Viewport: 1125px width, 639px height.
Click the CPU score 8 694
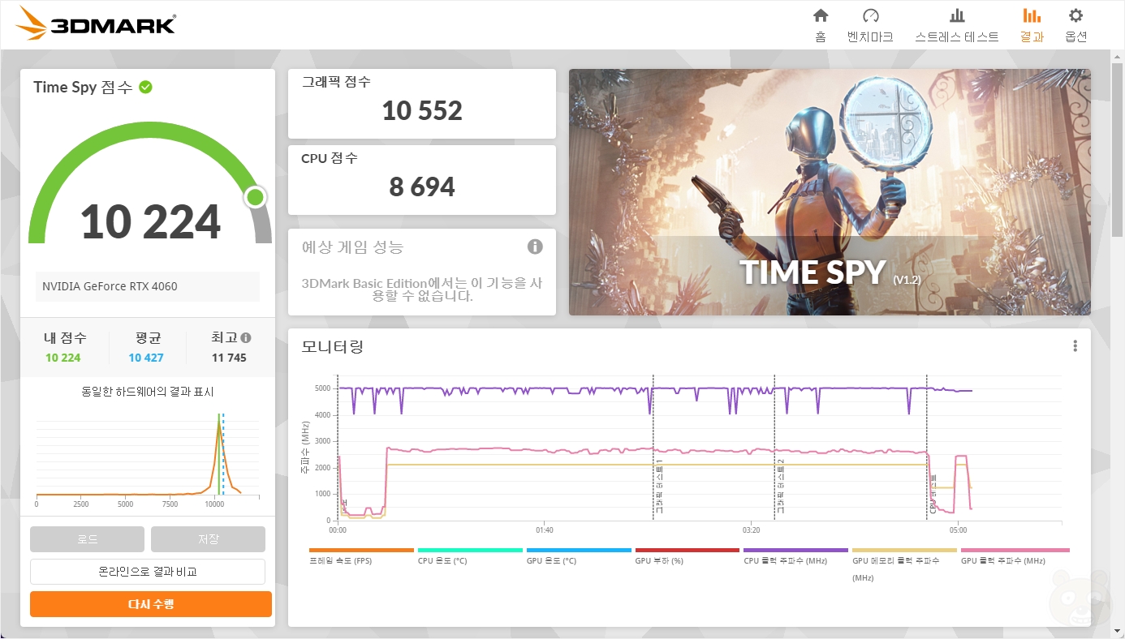click(422, 187)
